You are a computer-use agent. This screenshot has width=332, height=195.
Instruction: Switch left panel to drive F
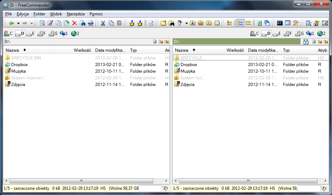(x=42, y=34)
